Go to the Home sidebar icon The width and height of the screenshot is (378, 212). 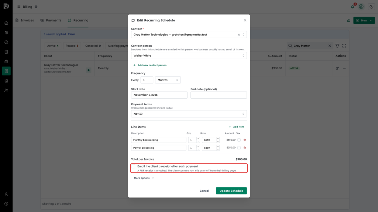(6, 23)
